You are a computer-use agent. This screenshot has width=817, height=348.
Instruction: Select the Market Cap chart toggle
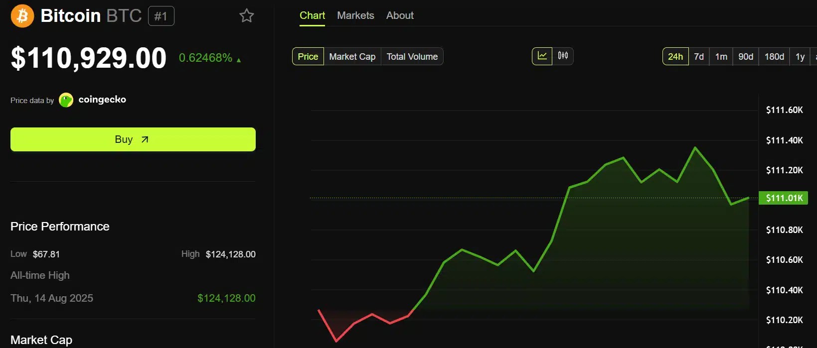pos(352,56)
